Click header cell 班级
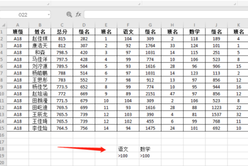The height and width of the screenshot is (166, 248). 18,32
